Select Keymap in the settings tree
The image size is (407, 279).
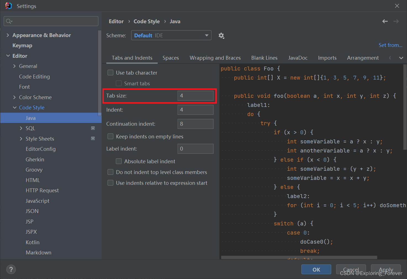point(22,45)
